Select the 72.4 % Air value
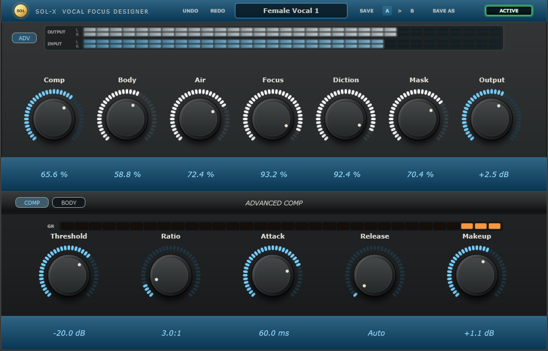 [x=200, y=175]
